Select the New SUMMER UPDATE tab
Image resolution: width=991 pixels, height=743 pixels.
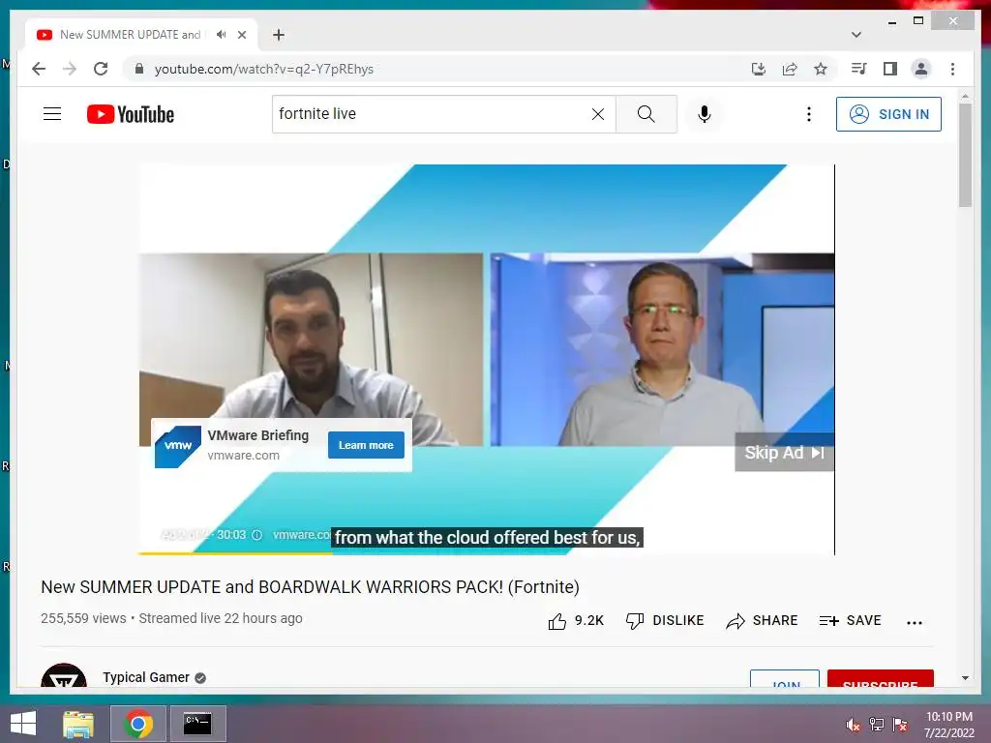[x=130, y=35]
